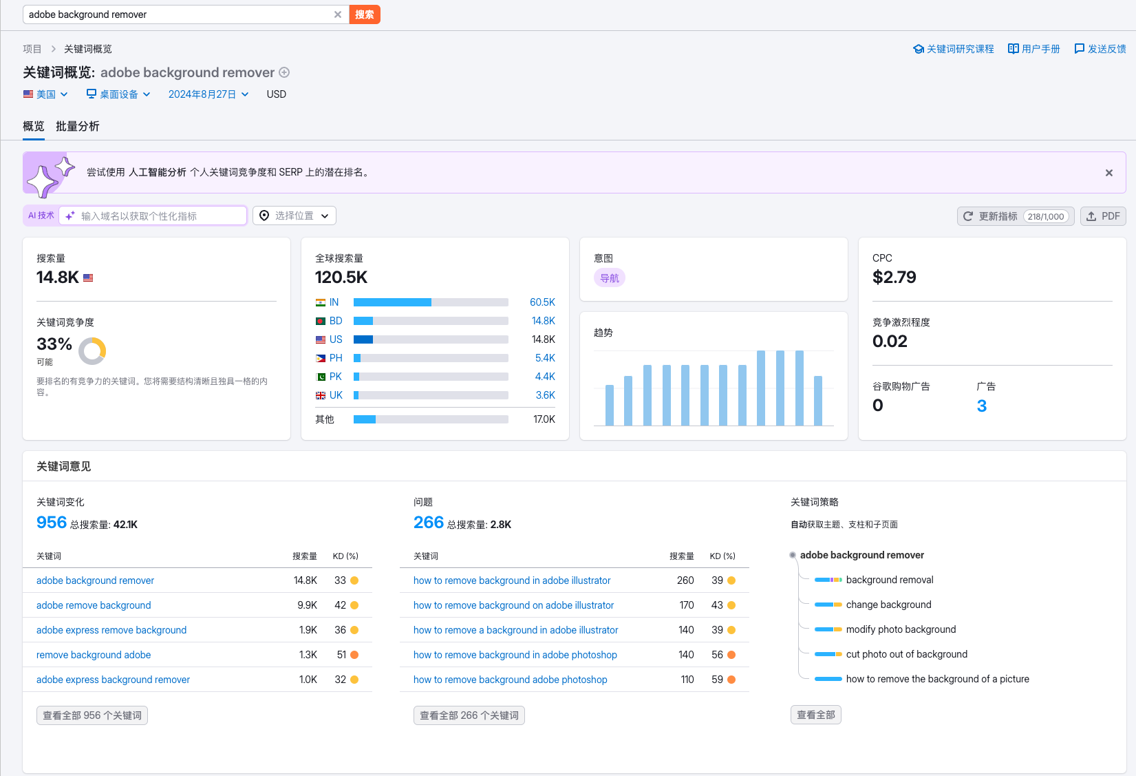Image resolution: width=1136 pixels, height=776 pixels.
Task: Select 'cut photo out of background' topic
Action: click(x=906, y=654)
